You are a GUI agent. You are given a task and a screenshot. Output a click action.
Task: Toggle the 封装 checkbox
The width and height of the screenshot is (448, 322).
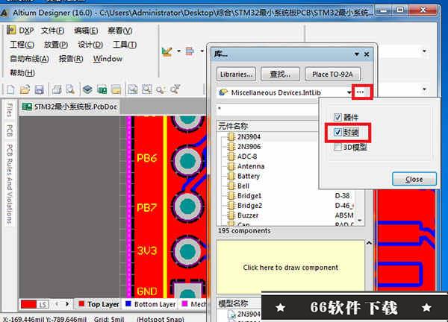tap(337, 132)
